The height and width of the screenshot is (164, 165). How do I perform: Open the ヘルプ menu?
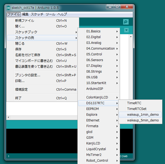pos(62,14)
